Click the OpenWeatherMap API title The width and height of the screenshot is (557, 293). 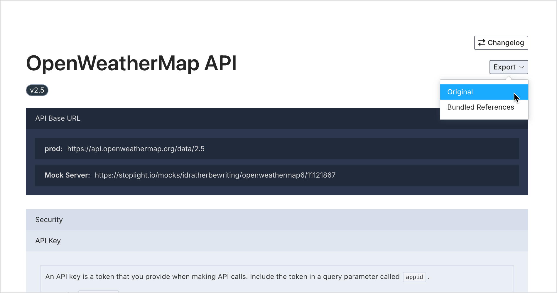pos(131,63)
